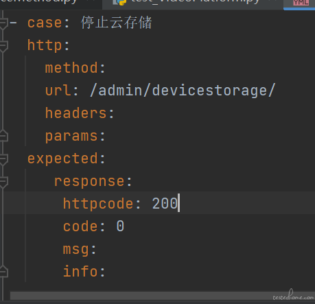Collapse the fold marker beside the case line
Image resolution: width=315 pixels, height=304 pixels.
(x=4, y=23)
